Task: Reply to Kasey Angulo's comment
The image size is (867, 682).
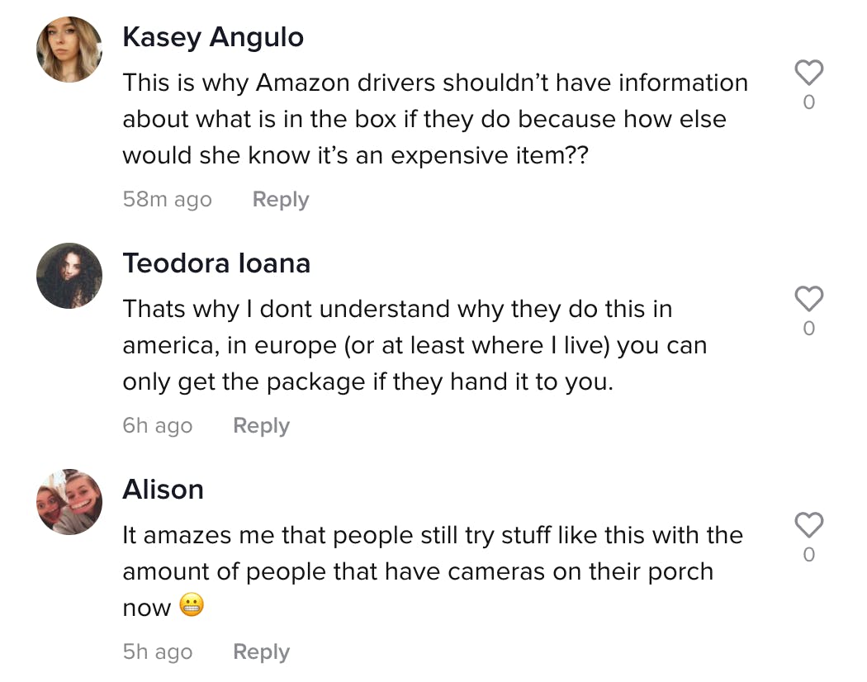Action: click(x=281, y=200)
